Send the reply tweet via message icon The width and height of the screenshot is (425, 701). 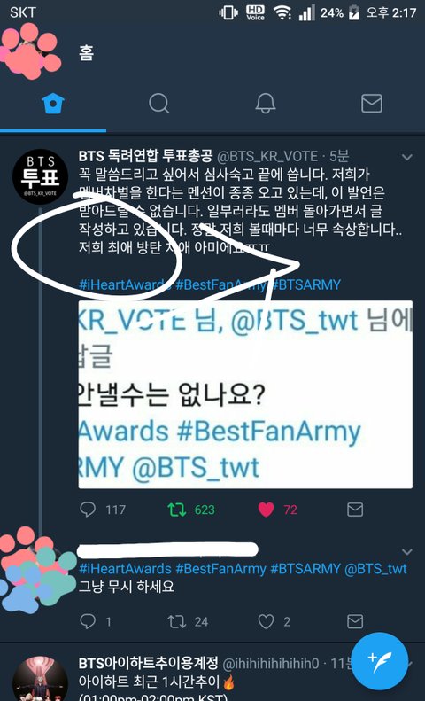tap(355, 621)
